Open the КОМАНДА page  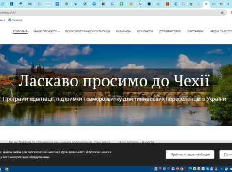tap(123, 31)
